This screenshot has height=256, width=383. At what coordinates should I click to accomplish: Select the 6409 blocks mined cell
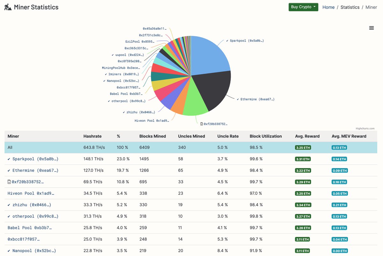point(144,147)
